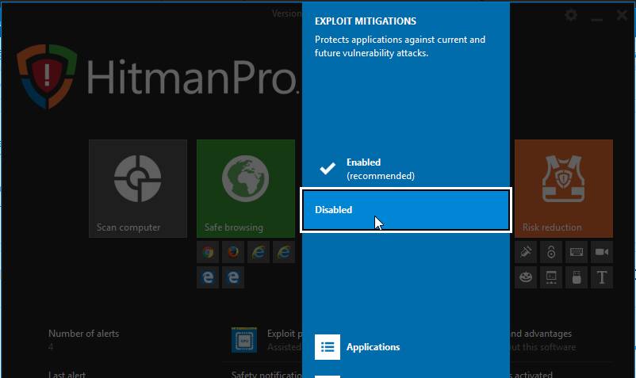Click the keyboard keystroke encryption icon
This screenshot has width=636, height=378.
[577, 253]
